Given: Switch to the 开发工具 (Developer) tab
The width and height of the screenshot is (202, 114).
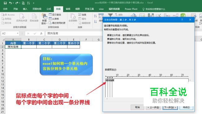Looking at the screenshot, I should [89, 9].
